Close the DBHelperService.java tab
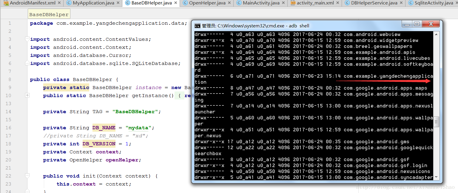The height and width of the screenshot is (193, 458). 401,3
